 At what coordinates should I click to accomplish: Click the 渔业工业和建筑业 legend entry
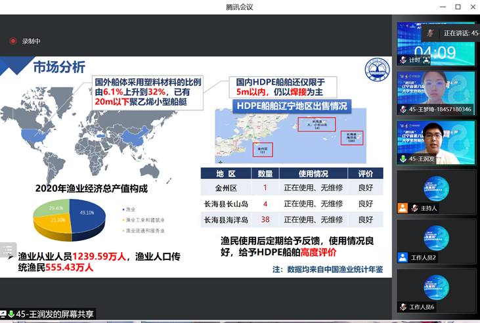(x=144, y=220)
